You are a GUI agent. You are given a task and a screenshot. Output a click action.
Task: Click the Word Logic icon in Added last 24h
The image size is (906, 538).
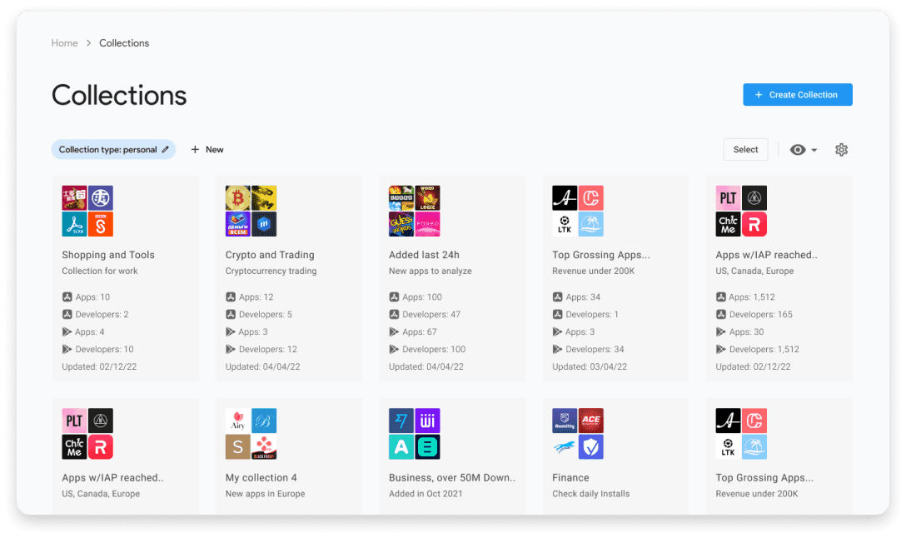point(428,198)
